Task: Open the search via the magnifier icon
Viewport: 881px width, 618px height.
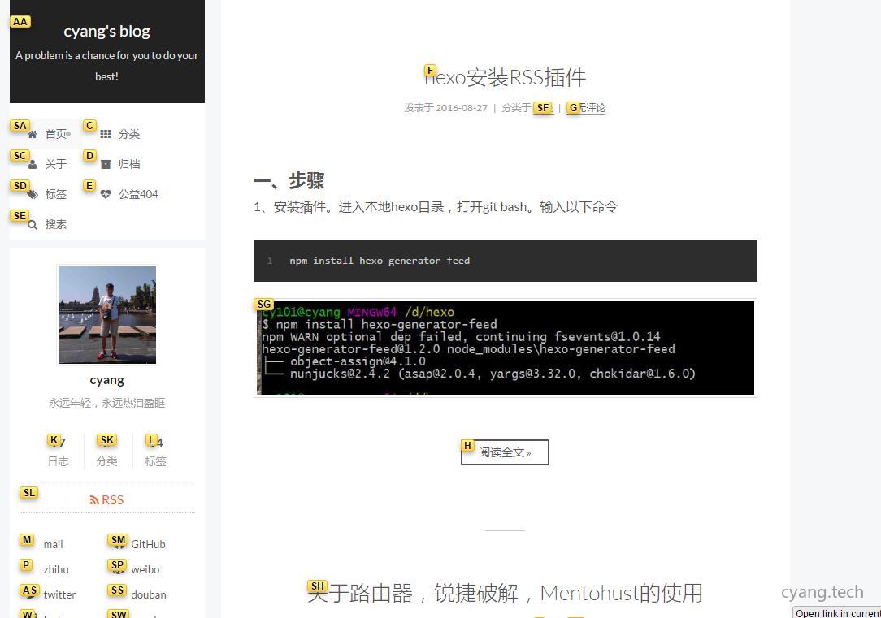Action: 33,224
